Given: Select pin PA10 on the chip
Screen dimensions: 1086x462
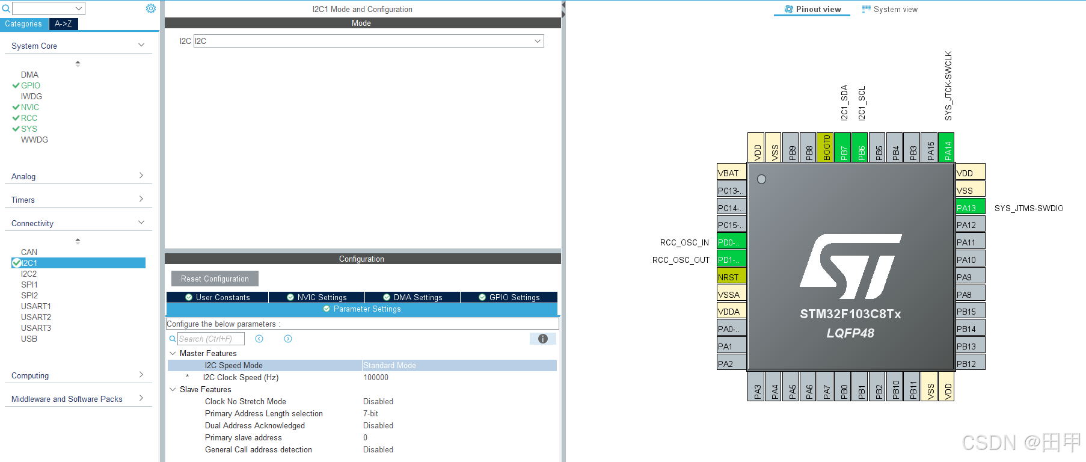Looking at the screenshot, I should pyautogui.click(x=971, y=259).
